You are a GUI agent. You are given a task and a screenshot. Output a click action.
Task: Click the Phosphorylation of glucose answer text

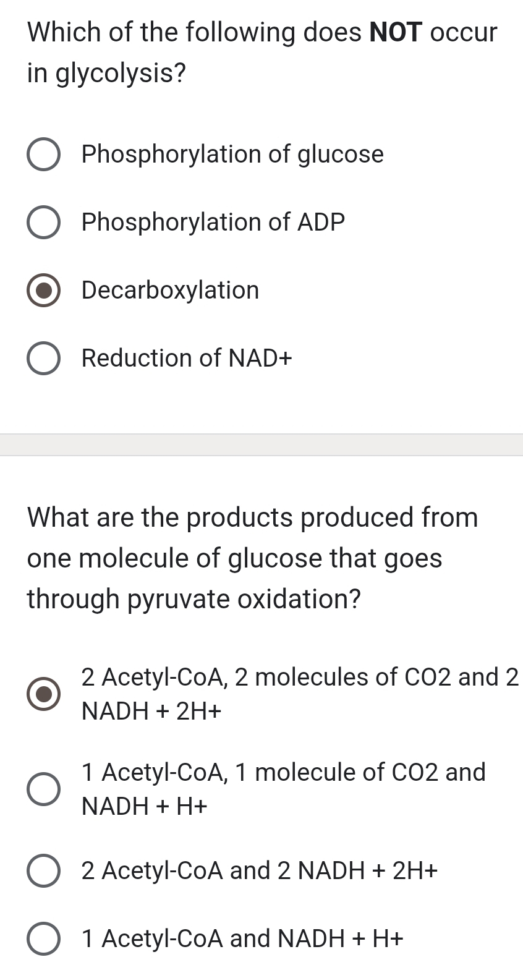(x=233, y=154)
